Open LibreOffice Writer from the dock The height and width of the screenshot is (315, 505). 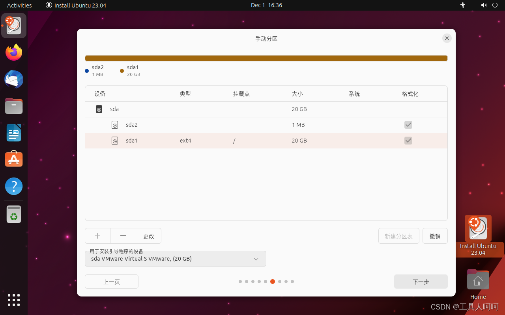[14, 133]
